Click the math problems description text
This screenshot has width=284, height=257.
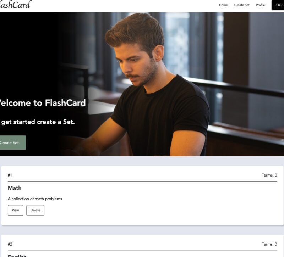(x=35, y=199)
